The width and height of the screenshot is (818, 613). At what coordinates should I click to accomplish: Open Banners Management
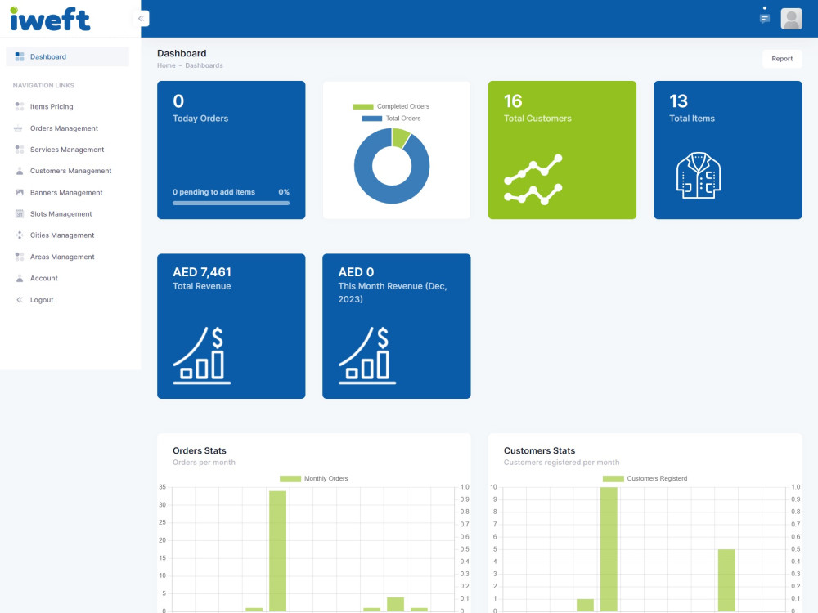pyautogui.click(x=66, y=193)
